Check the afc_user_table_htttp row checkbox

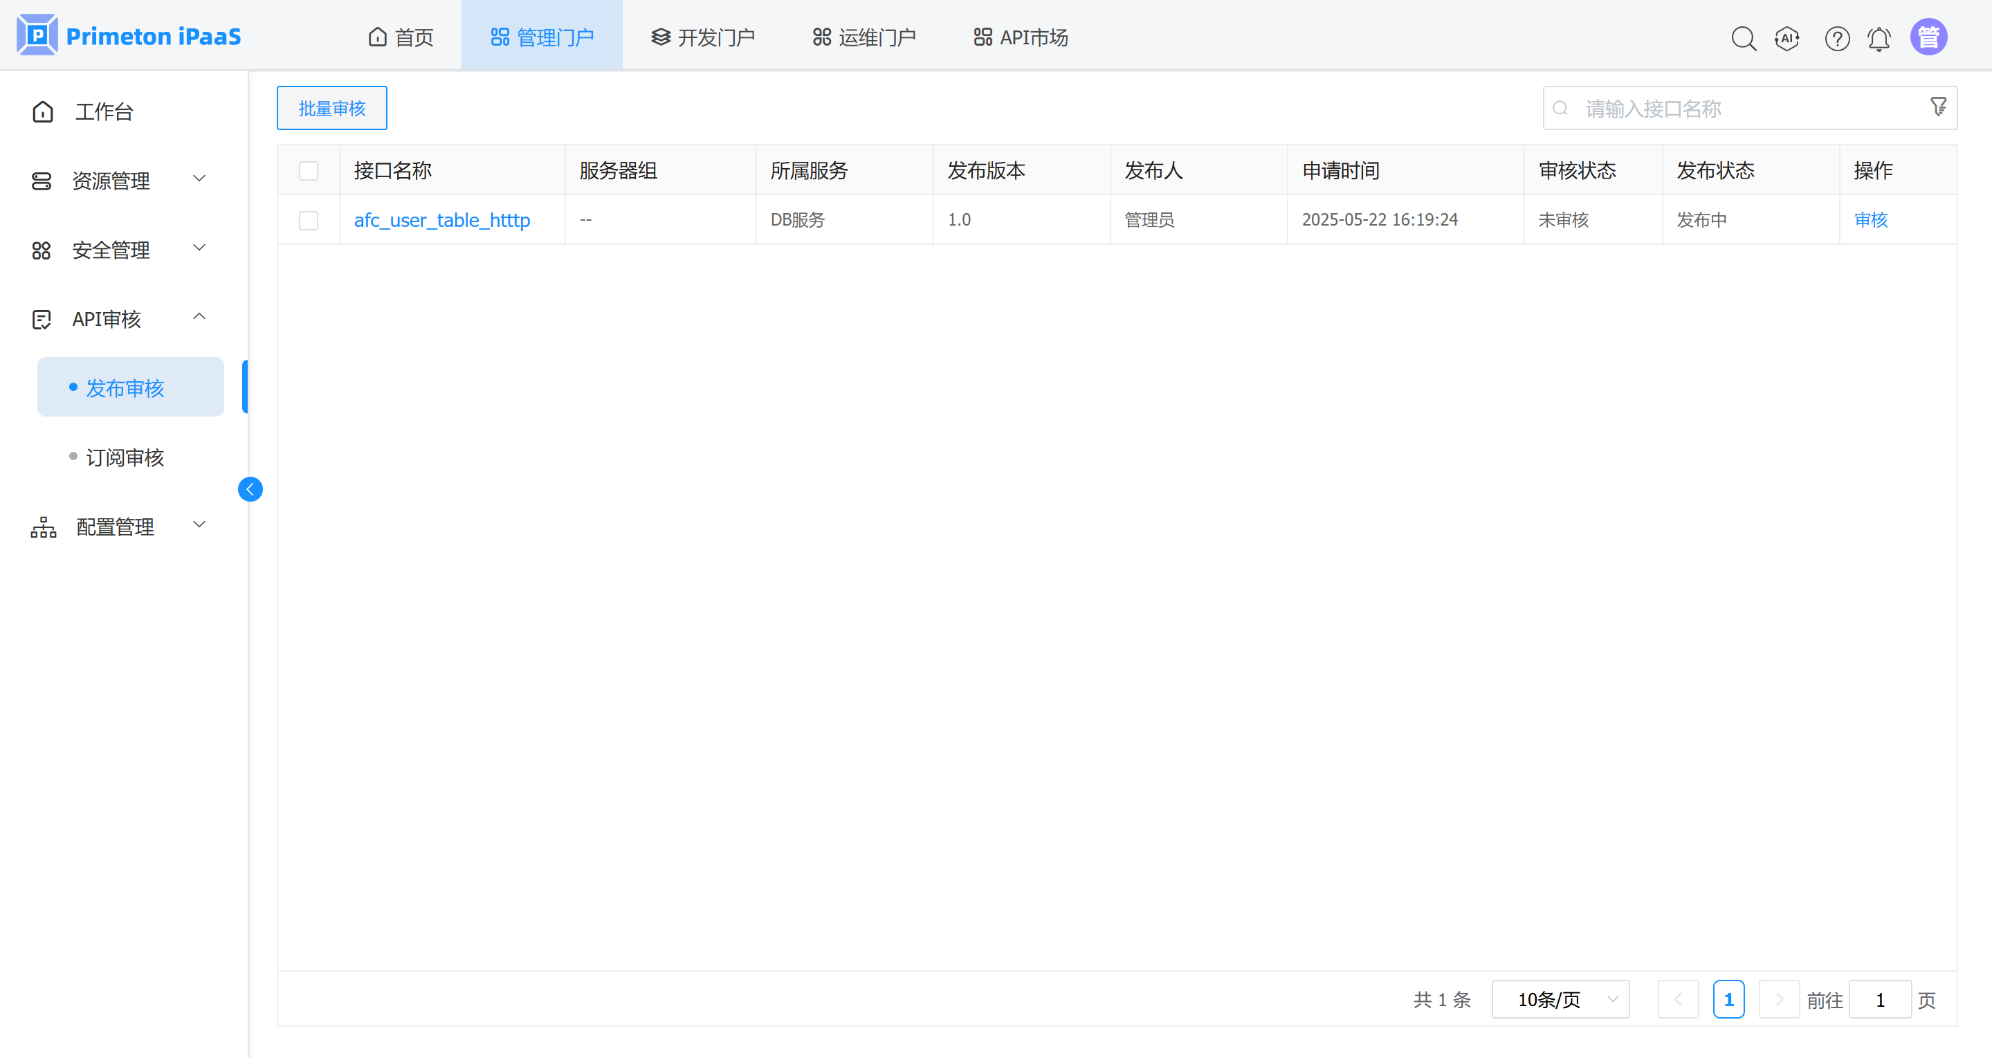point(309,221)
